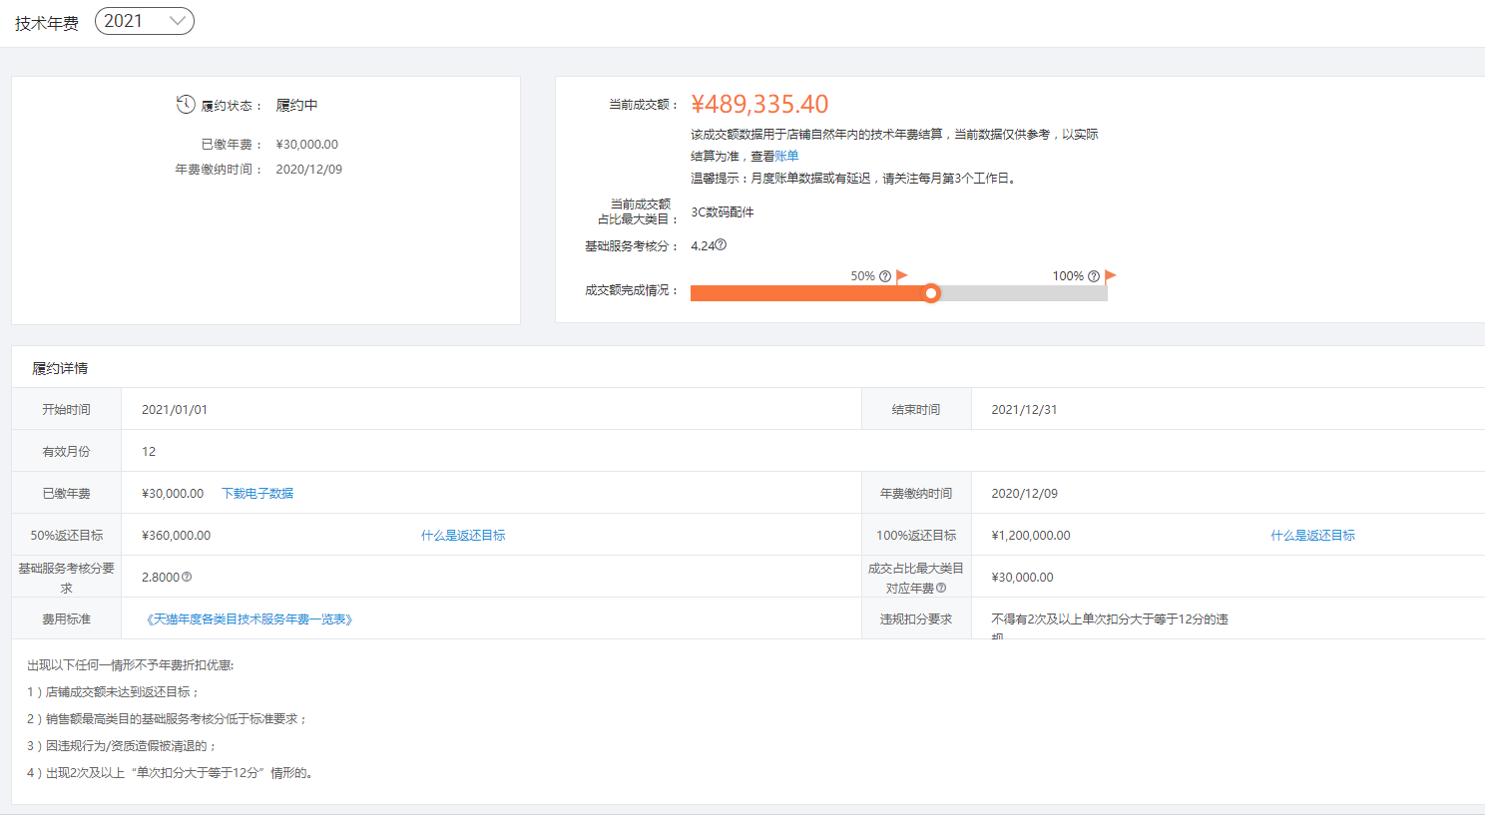Image resolution: width=1485 pixels, height=825 pixels.
Task: Click the ¥1,200,000.00 target value
Action: pos(1031,535)
